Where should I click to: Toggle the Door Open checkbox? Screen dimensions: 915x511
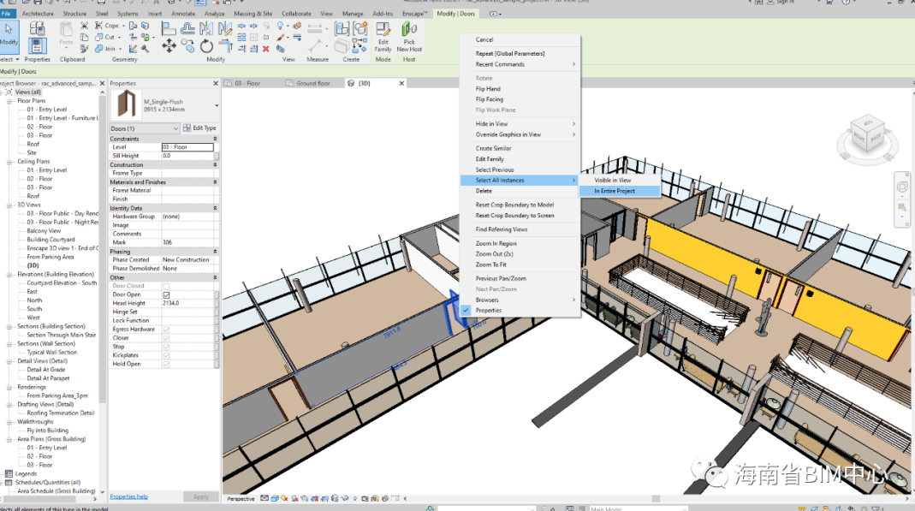[x=166, y=294]
